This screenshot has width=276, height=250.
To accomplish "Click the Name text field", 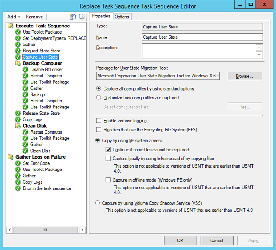I will [202, 37].
